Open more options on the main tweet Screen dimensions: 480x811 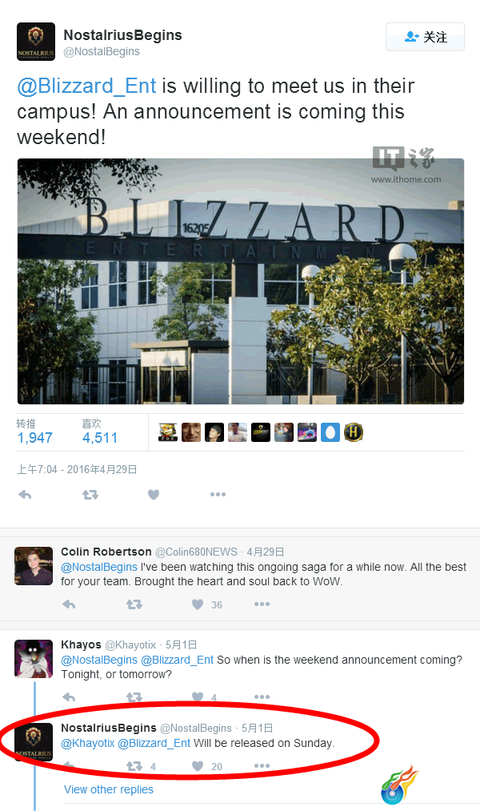coord(218,495)
